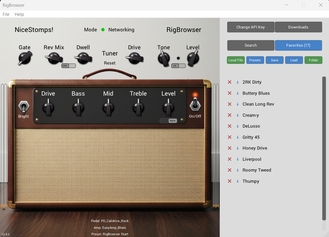Screen dimensions: 329x237
Task: Remove Clean Long Rev with the X icon
Action: pyautogui.click(x=229, y=104)
